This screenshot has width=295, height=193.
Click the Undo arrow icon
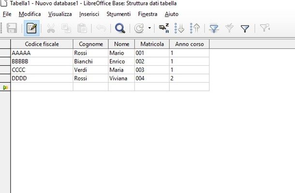(x=101, y=28)
